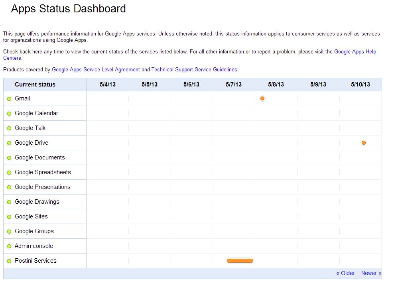Click the Postini Services green status icon
Screen dimensions: 394x287
click(x=9, y=261)
